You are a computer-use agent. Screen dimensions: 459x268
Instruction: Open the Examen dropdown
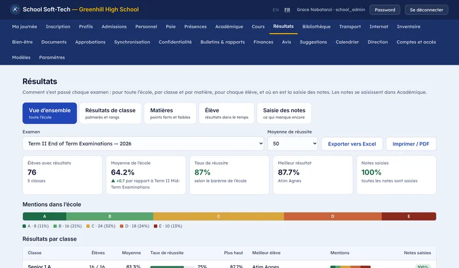(143, 144)
